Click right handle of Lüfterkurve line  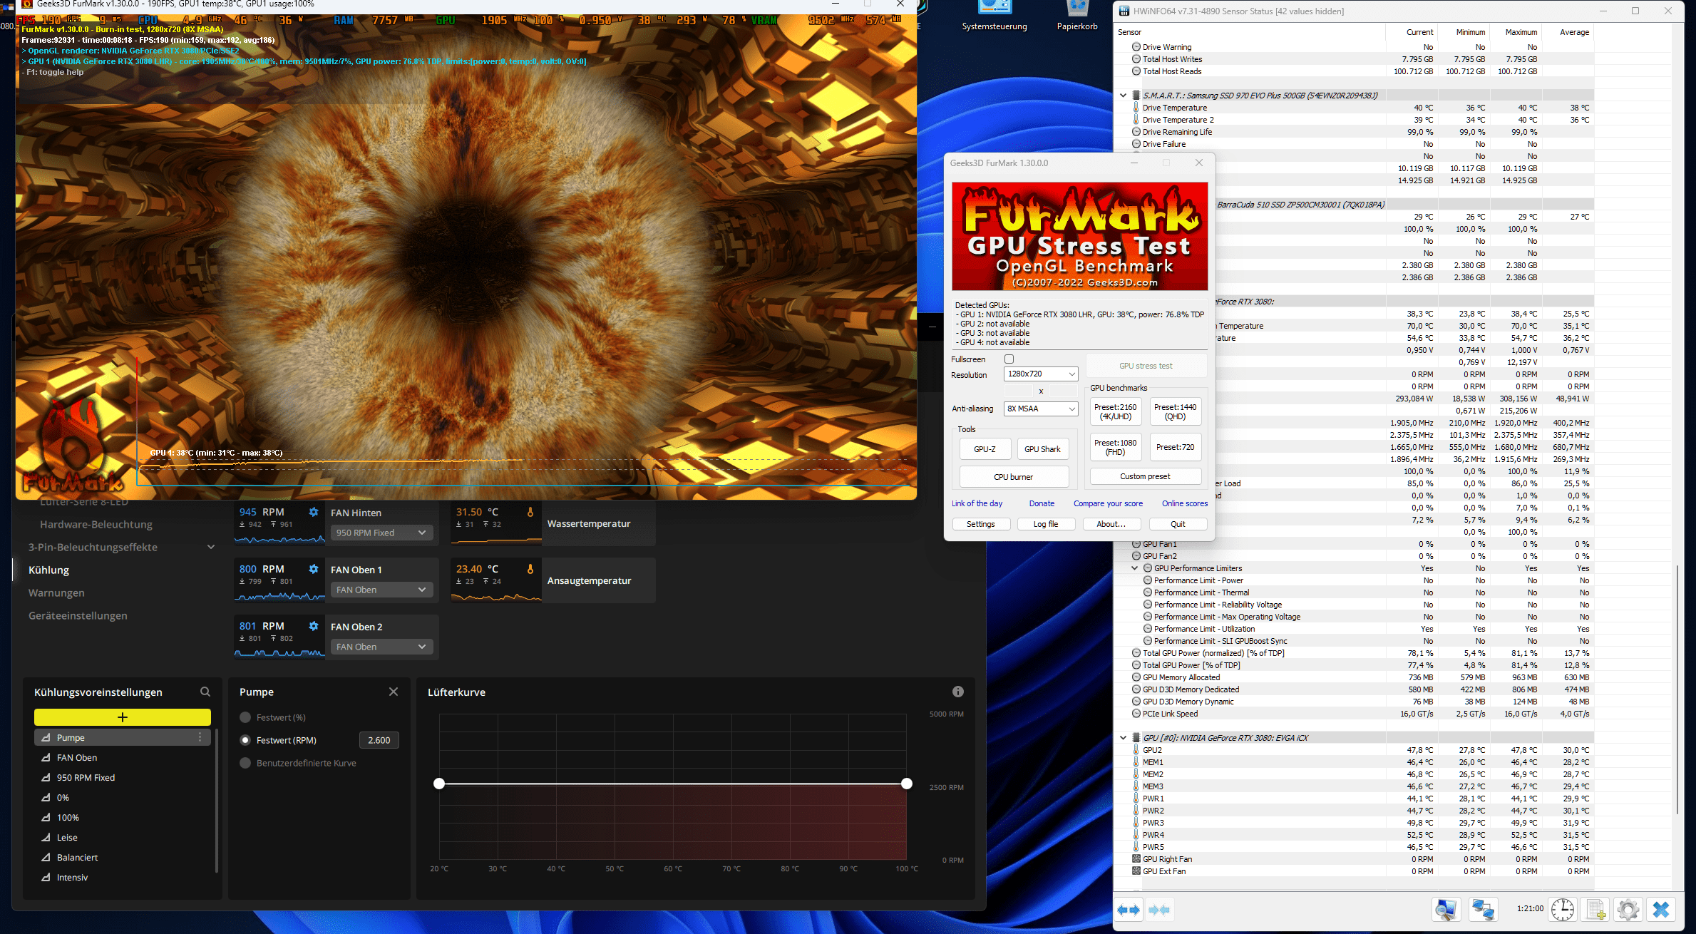[x=906, y=784]
